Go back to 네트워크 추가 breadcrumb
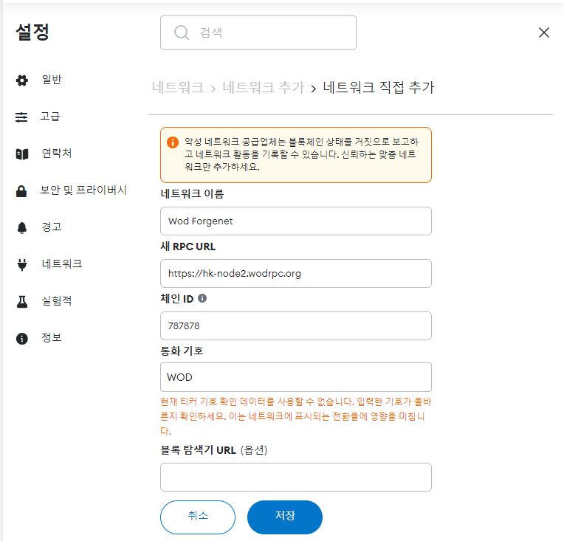The width and height of the screenshot is (564, 541). pyautogui.click(x=264, y=87)
